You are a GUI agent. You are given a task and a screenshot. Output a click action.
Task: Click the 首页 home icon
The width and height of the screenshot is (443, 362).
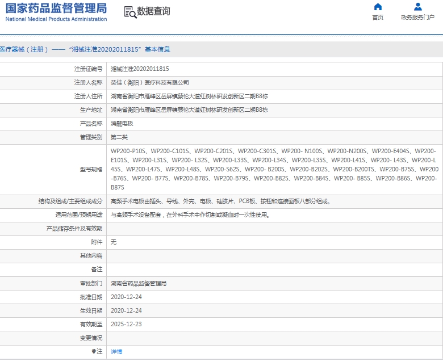pyautogui.click(x=378, y=7)
